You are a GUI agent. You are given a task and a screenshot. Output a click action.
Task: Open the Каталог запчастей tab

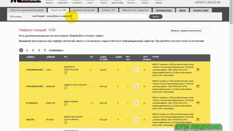84,10
